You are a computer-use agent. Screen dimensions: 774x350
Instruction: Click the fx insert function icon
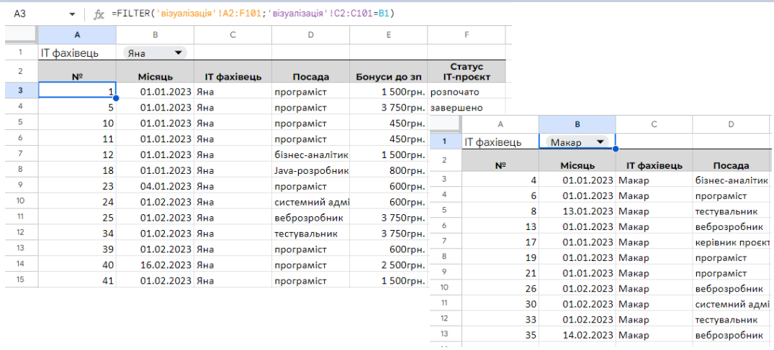tap(99, 14)
